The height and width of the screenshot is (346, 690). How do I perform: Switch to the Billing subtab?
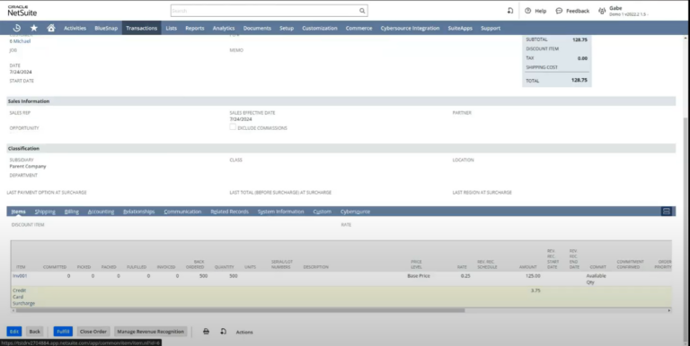pos(71,212)
